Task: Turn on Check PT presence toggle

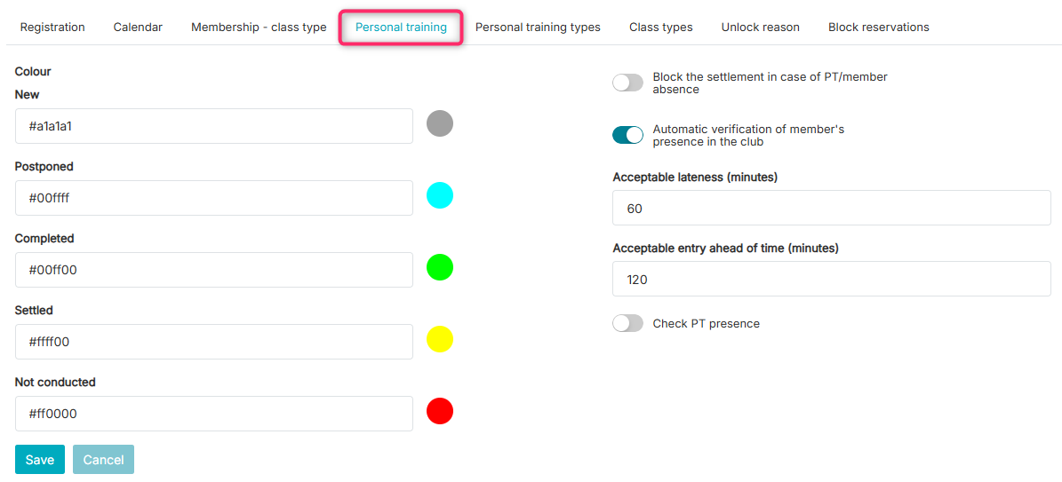Action: pyautogui.click(x=627, y=324)
